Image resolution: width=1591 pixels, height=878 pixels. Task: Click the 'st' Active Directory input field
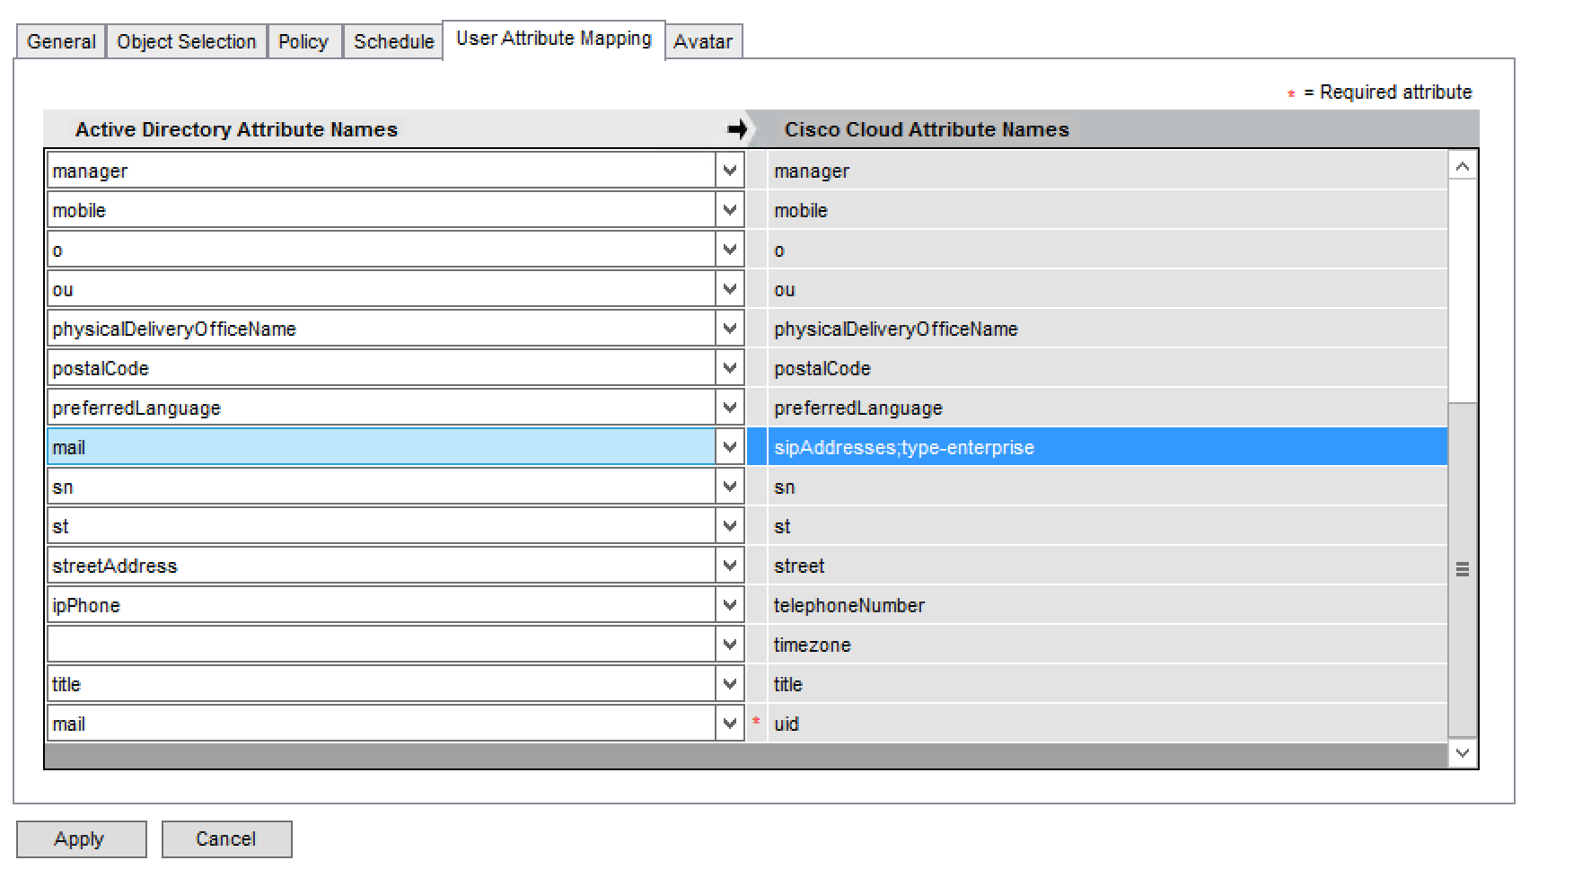pyautogui.click(x=381, y=525)
